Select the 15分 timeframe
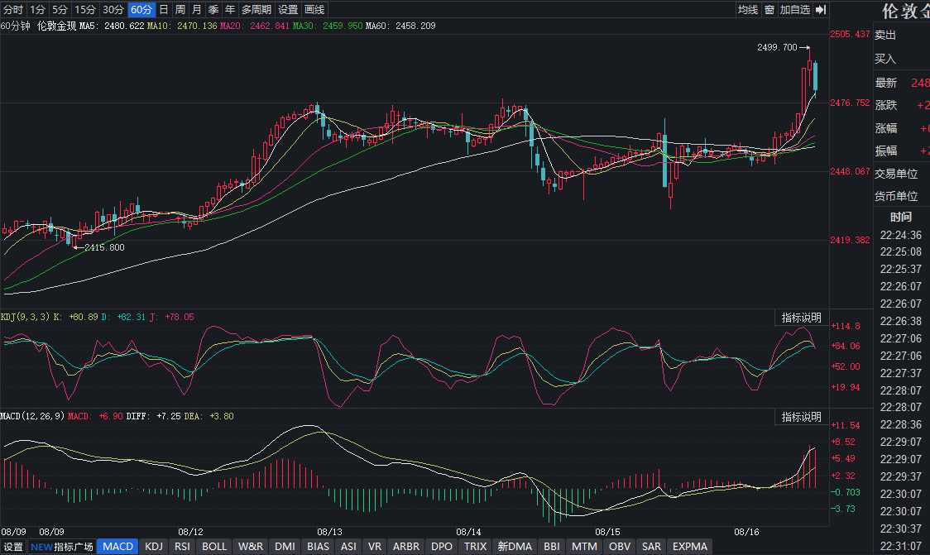This screenshot has height=555, width=930. [x=85, y=9]
